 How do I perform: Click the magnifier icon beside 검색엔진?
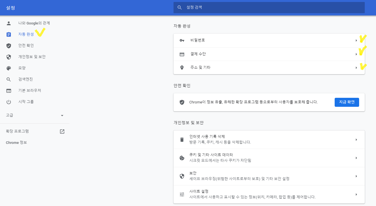click(x=9, y=79)
